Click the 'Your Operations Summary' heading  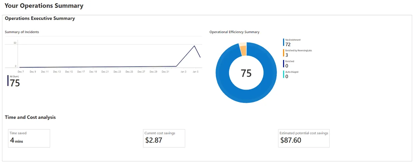pos(44,6)
